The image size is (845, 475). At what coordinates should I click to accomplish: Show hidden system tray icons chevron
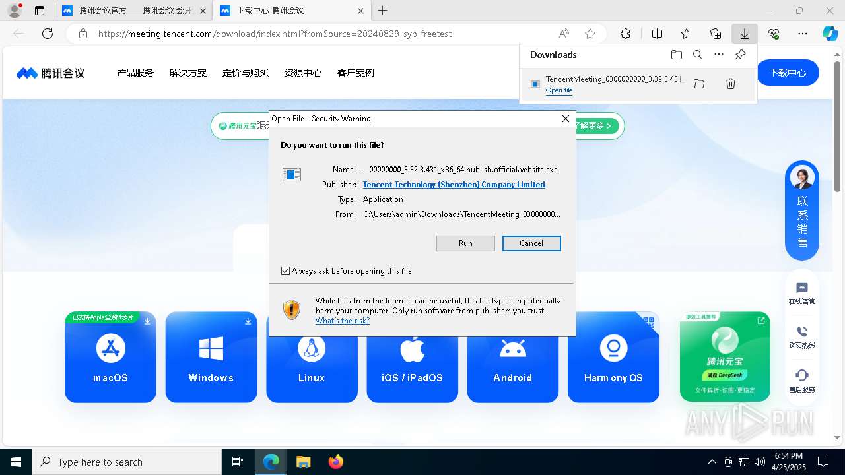[712, 462]
